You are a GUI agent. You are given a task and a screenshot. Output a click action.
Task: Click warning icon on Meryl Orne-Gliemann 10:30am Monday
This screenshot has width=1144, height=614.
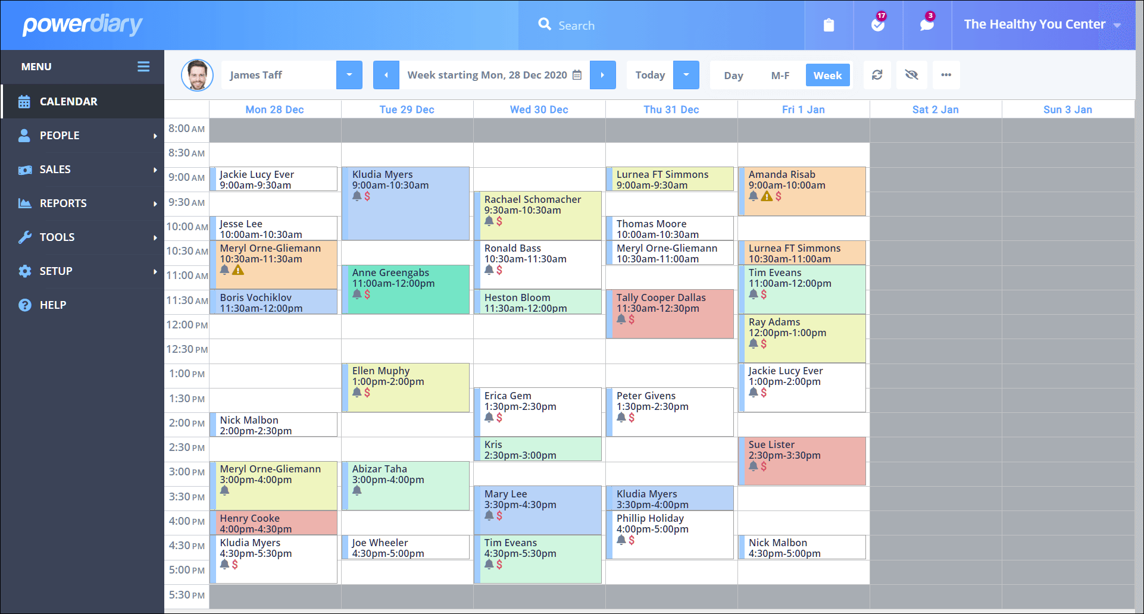click(238, 270)
